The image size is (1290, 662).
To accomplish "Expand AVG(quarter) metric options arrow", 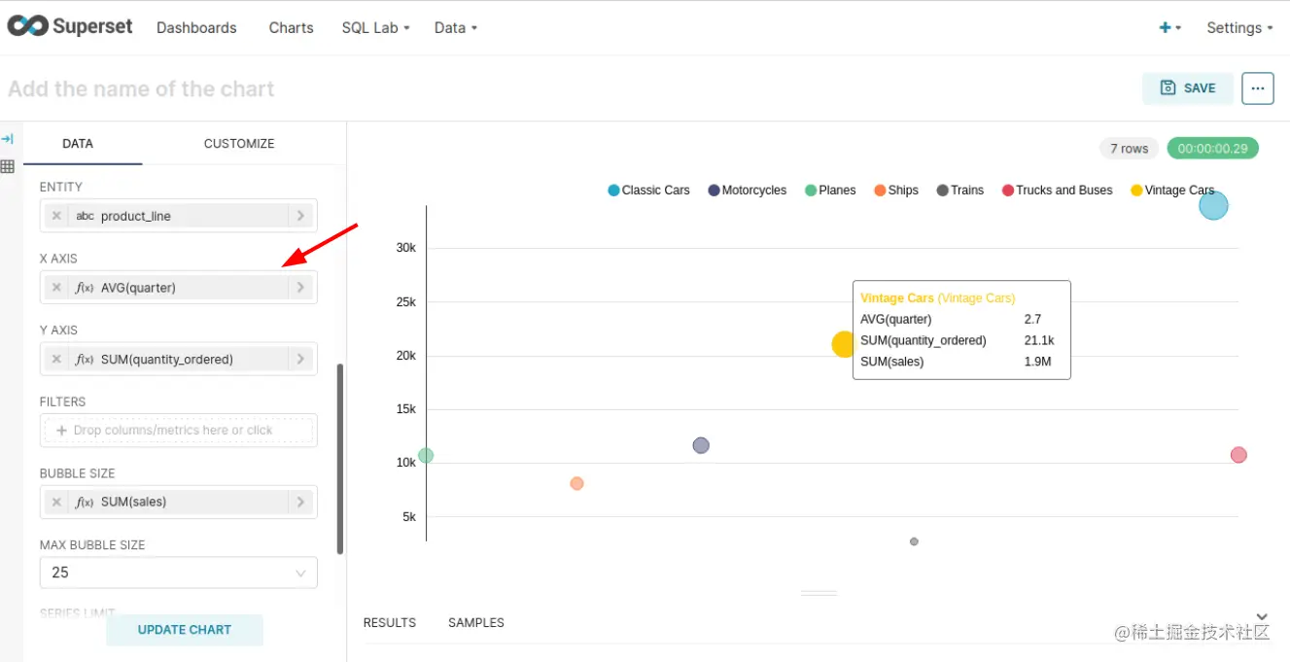I will 300,287.
